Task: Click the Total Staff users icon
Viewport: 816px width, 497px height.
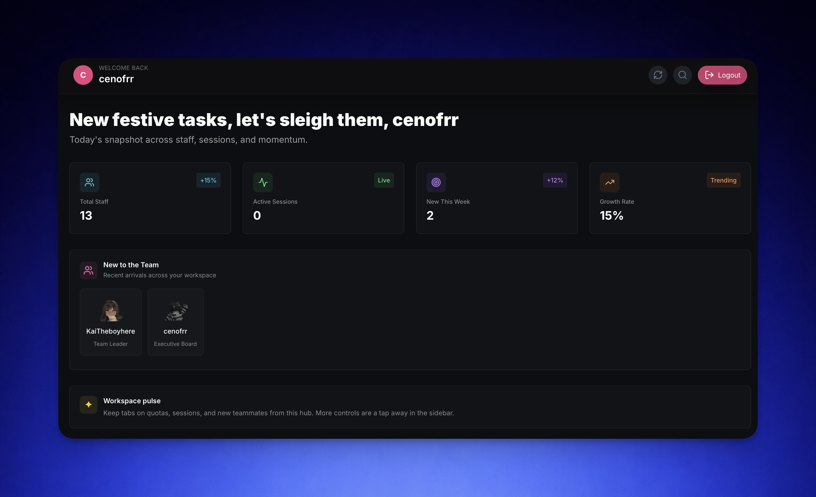Action: click(x=89, y=182)
